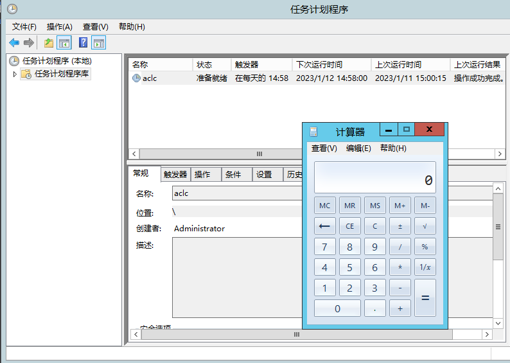Sort by 下次运行时间 column header
Image resolution: width=510 pixels, height=363 pixels.
[x=332, y=65]
